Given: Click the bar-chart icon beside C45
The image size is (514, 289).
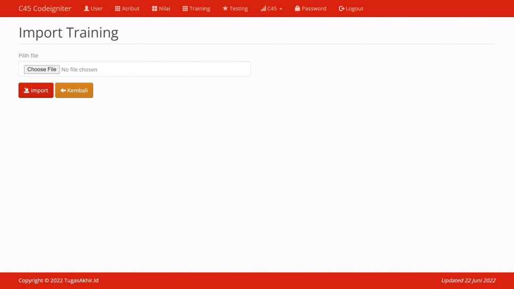Looking at the screenshot, I should (263, 9).
